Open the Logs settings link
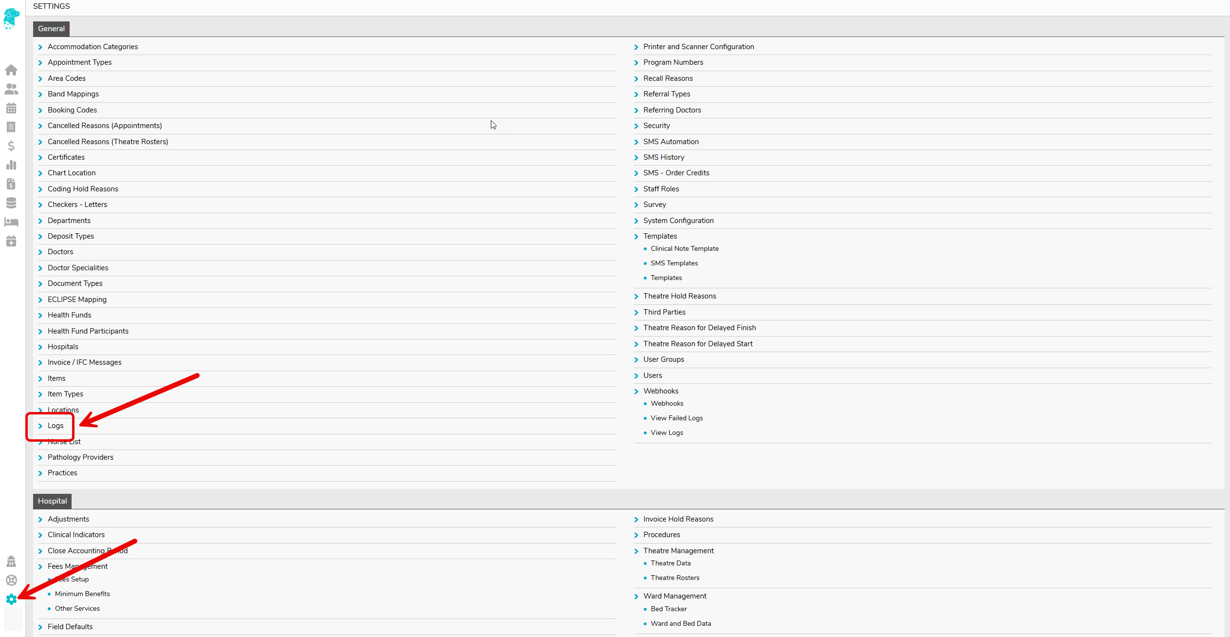The width and height of the screenshot is (1230, 637). [x=56, y=426]
